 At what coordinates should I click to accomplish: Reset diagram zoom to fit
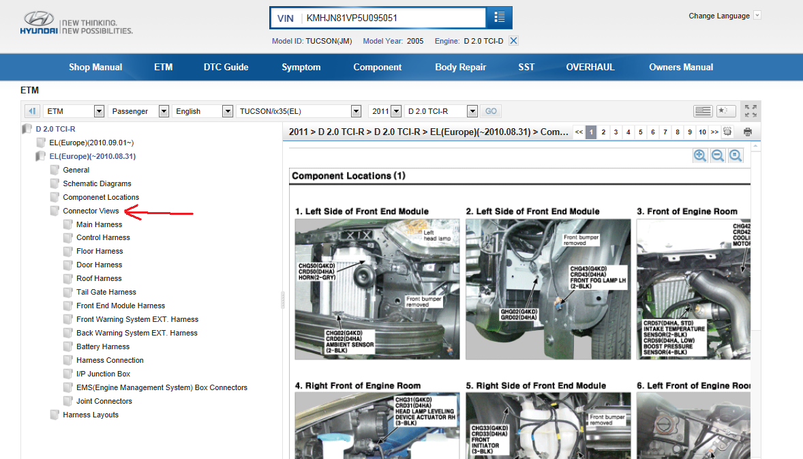tap(736, 156)
